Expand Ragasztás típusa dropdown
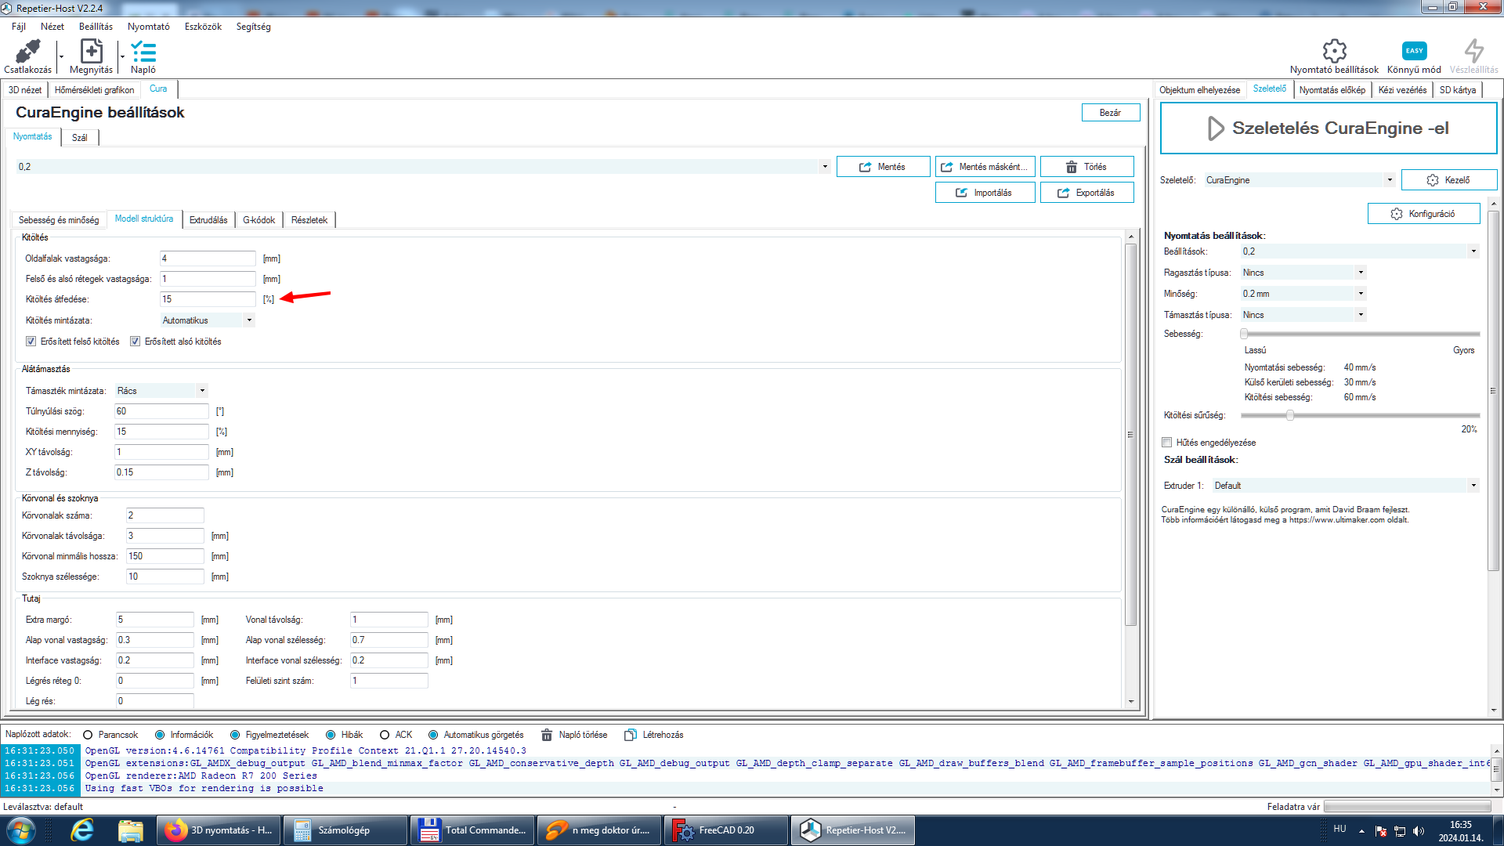 tap(1361, 273)
